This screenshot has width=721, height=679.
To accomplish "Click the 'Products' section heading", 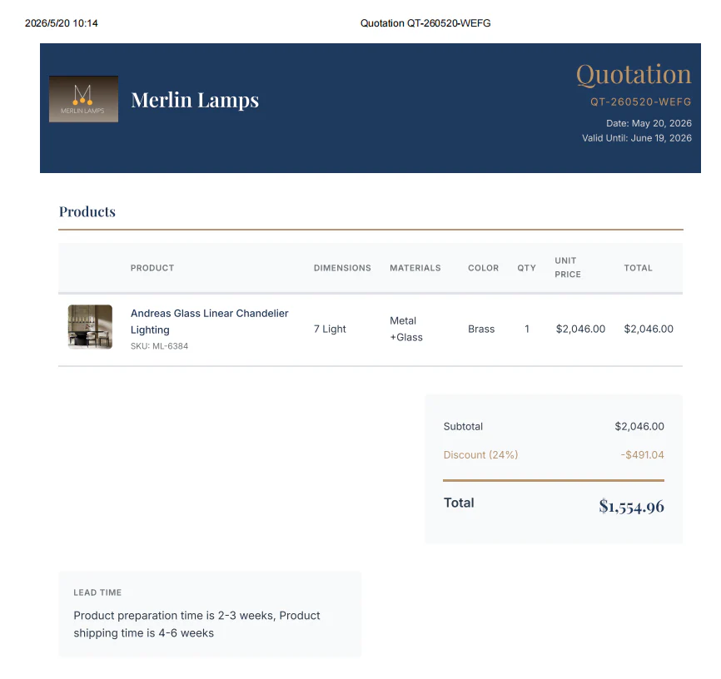I will (87, 211).
